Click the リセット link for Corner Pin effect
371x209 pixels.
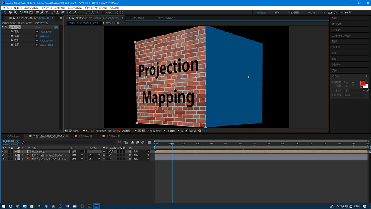[37, 27]
